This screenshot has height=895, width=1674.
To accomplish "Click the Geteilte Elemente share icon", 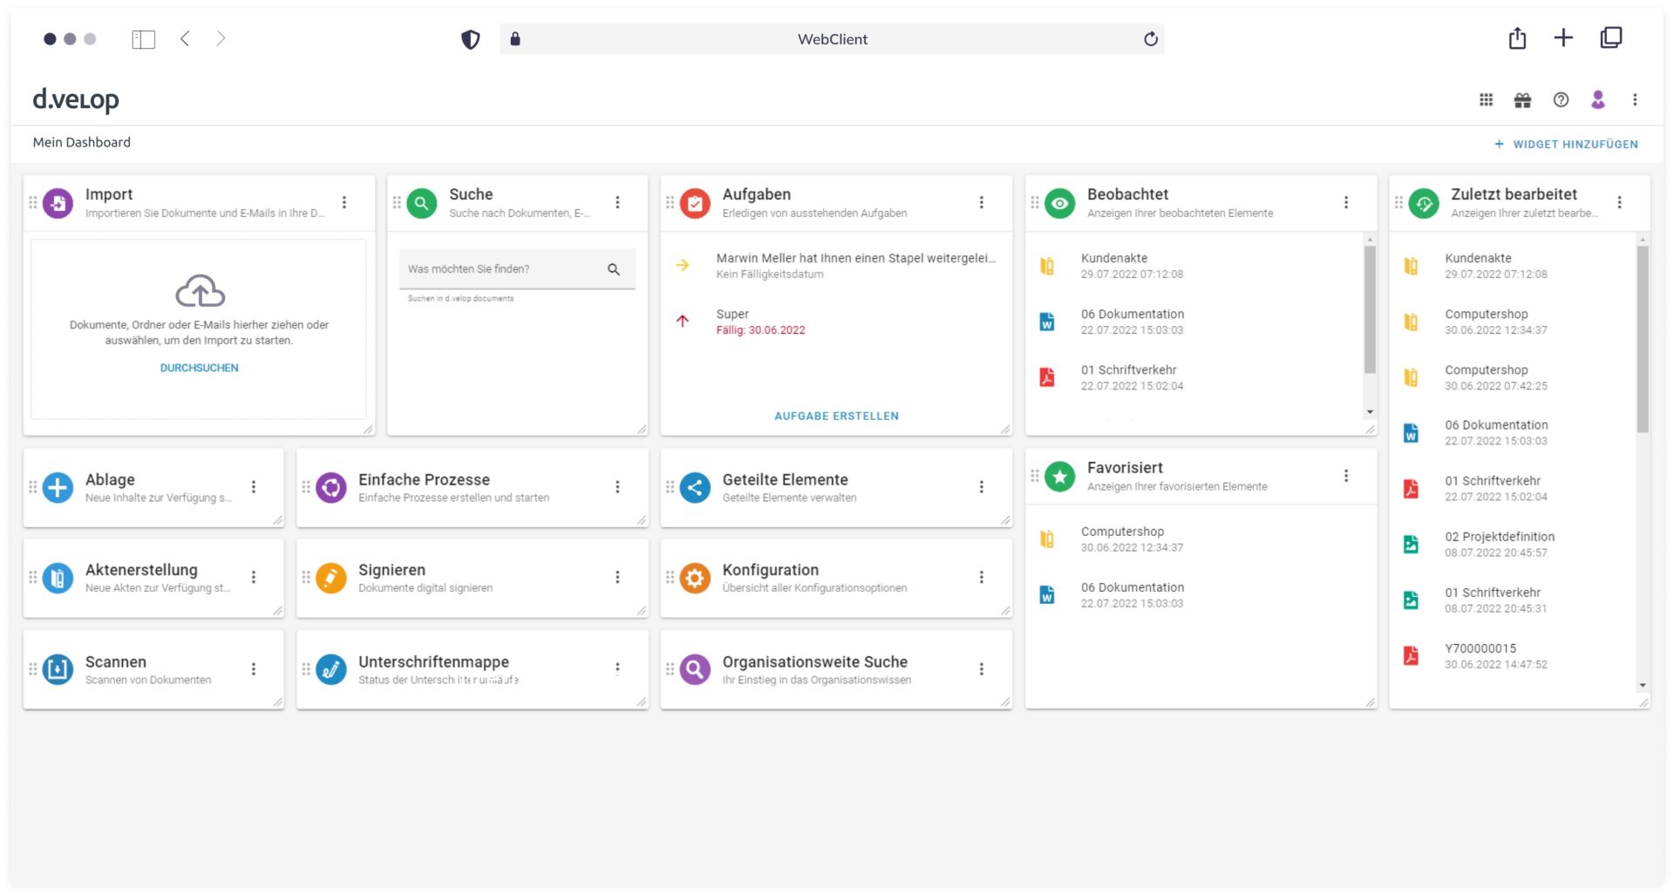I will coord(695,487).
